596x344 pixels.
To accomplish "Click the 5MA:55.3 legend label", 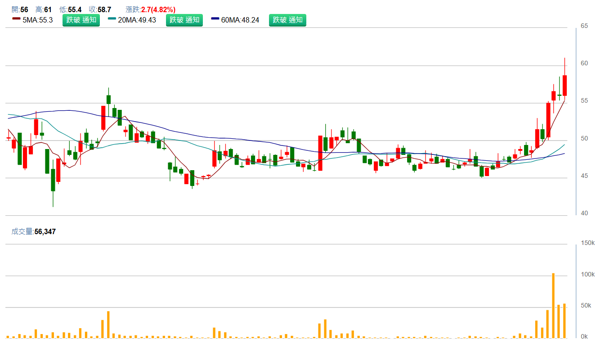I will [37, 20].
